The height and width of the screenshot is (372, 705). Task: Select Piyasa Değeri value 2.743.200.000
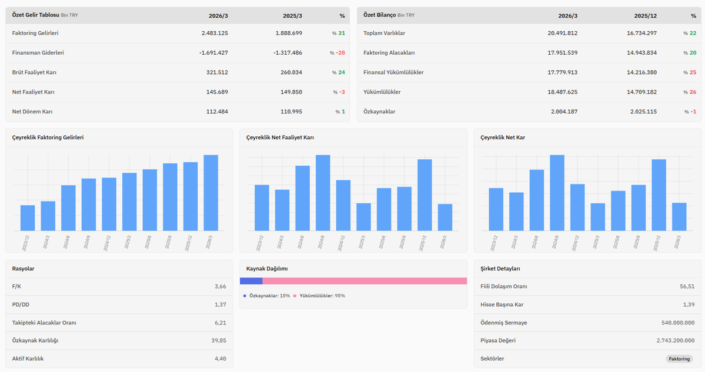tap(676, 340)
